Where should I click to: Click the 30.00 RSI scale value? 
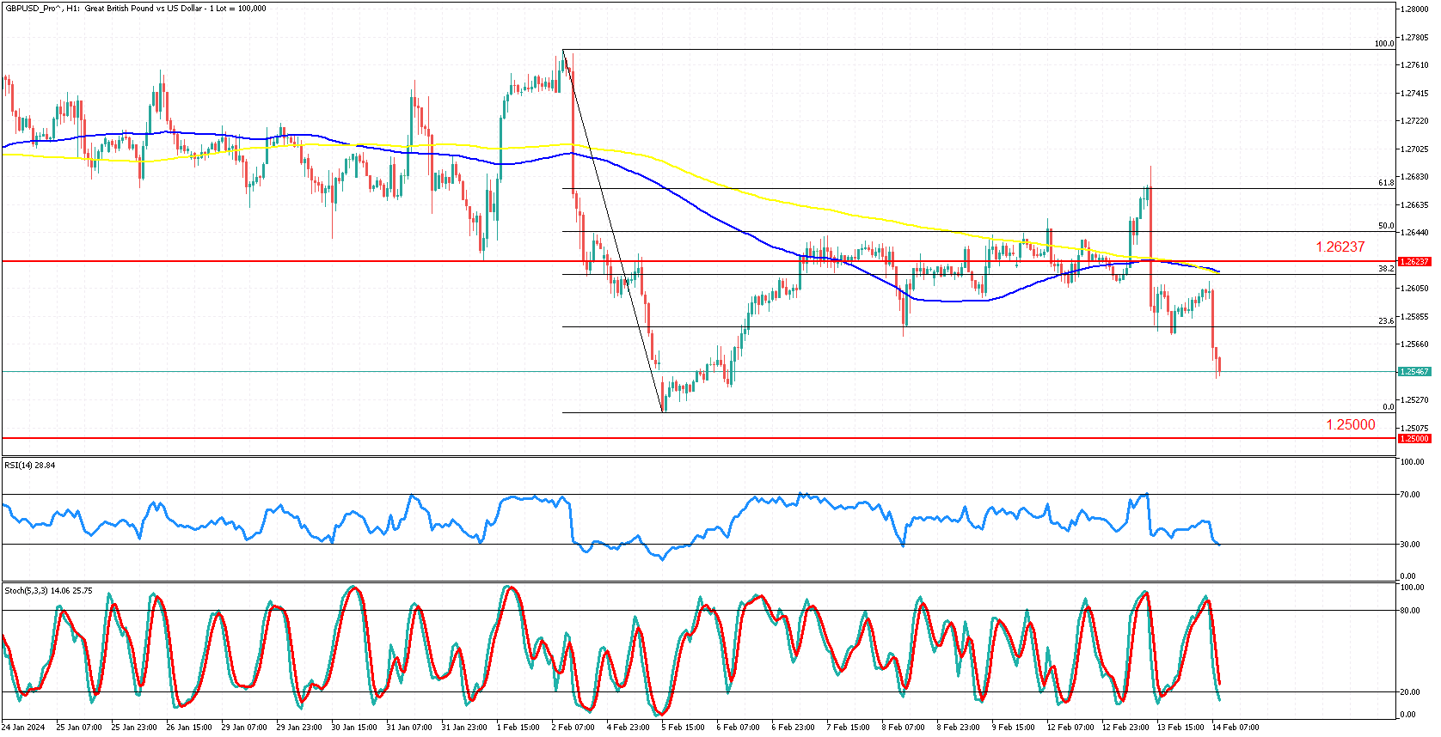coord(1408,545)
